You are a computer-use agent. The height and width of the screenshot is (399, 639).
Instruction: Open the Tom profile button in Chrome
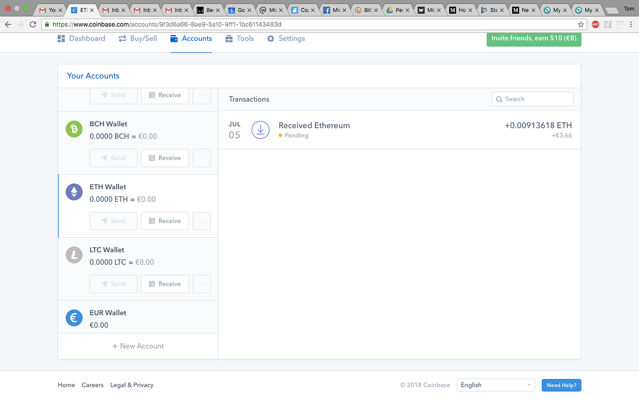(x=629, y=9)
